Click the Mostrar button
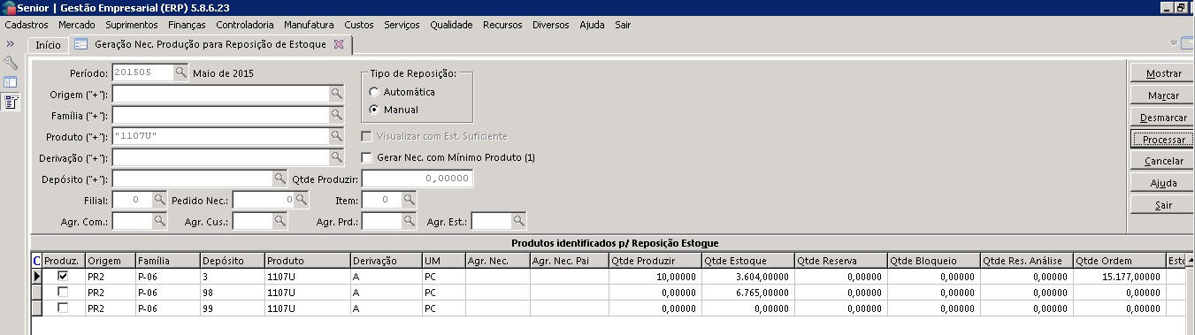1195x335 pixels. tap(1163, 72)
